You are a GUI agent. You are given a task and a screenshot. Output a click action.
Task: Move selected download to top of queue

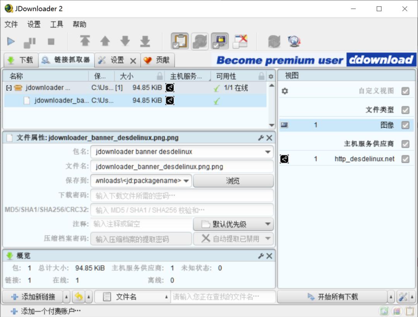coord(86,41)
